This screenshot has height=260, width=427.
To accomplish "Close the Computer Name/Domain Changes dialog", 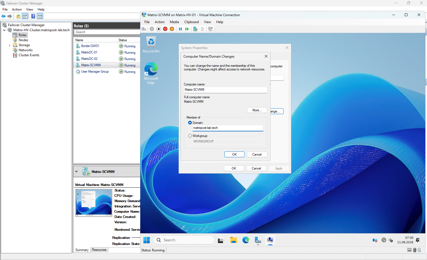I will click(x=266, y=56).
